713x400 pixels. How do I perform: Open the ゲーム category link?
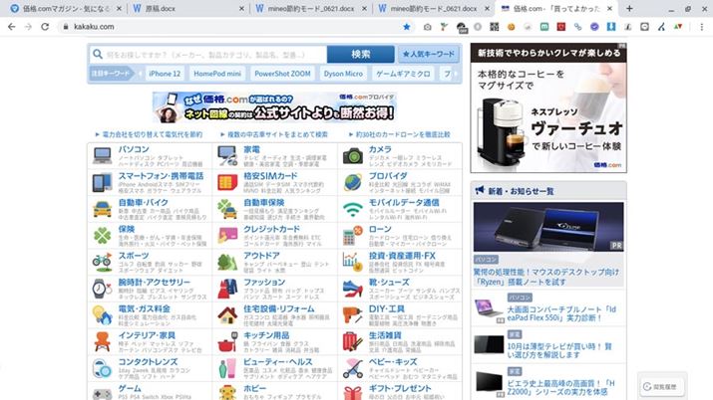click(130, 389)
